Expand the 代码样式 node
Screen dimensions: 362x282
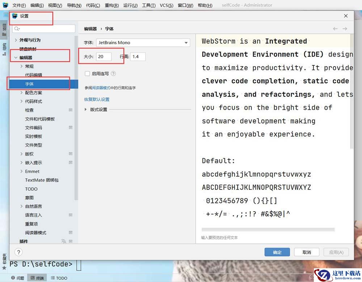[21, 101]
